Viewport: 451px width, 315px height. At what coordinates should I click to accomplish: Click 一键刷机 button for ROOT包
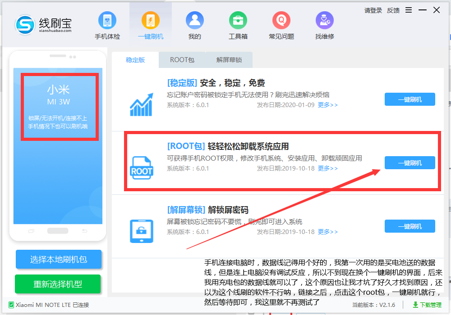410,163
